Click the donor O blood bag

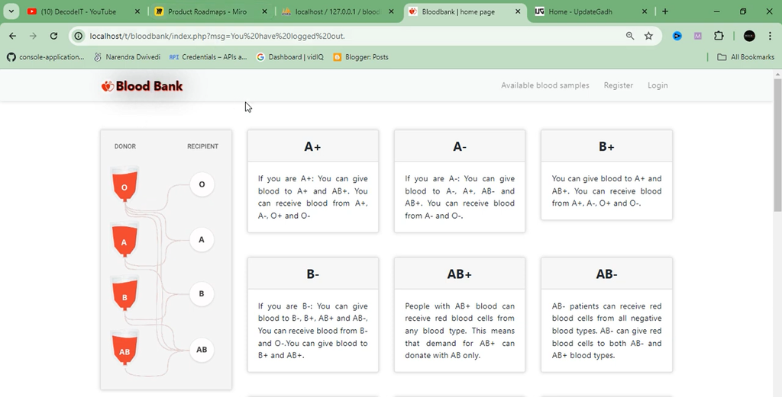pos(124,184)
